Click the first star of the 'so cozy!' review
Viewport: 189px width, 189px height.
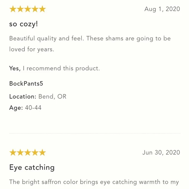13,9
